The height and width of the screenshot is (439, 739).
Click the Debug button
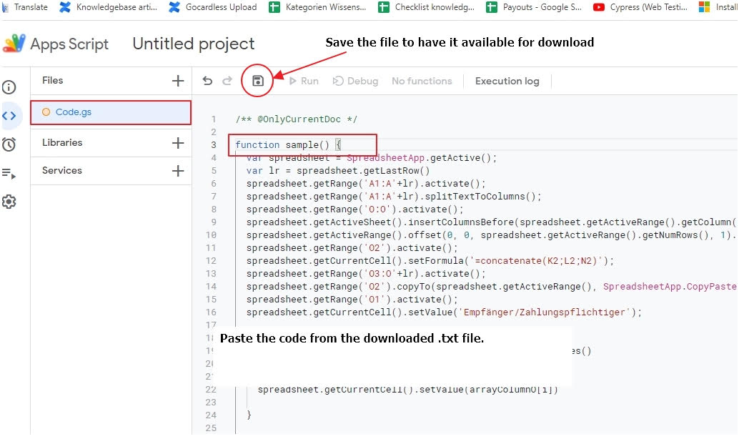(x=355, y=81)
